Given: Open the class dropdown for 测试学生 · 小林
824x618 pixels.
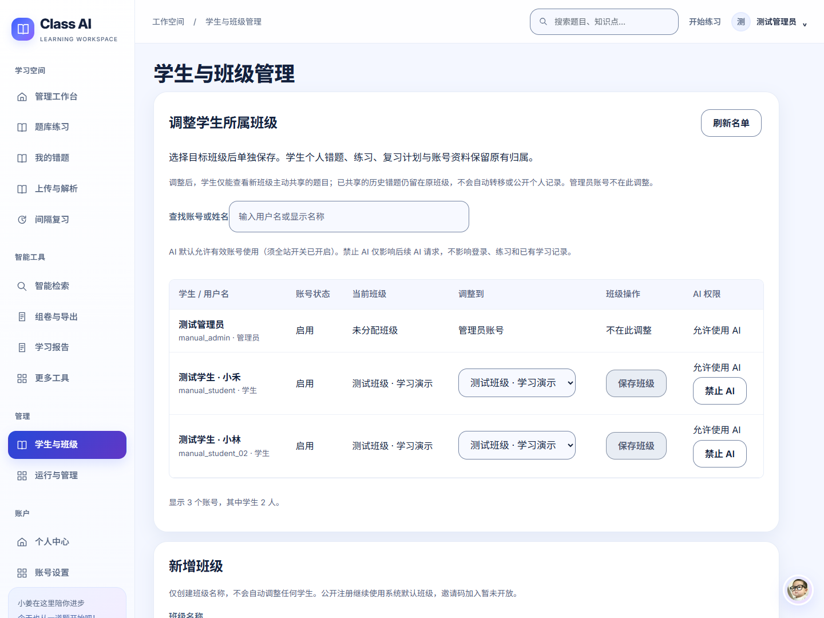Looking at the screenshot, I should (x=517, y=445).
